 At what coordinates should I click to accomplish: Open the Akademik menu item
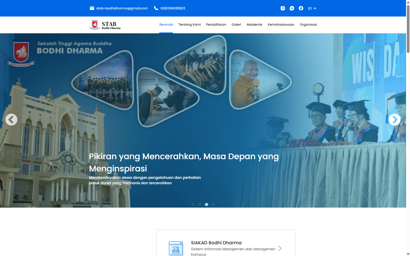tap(254, 25)
